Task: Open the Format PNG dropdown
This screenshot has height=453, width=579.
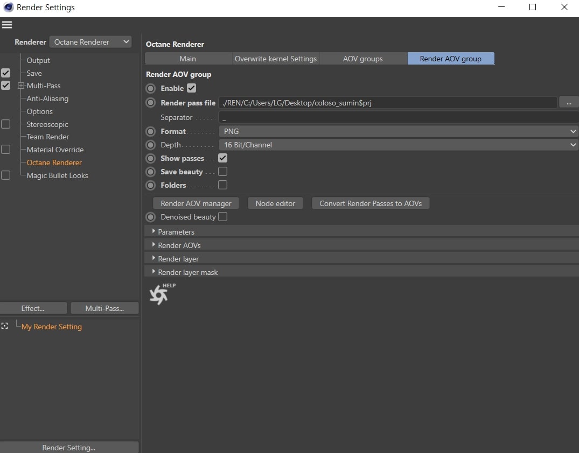Action: point(399,132)
